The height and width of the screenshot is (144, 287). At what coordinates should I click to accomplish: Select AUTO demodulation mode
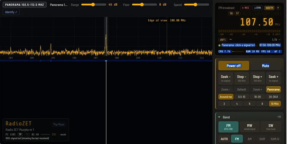pos(224,139)
